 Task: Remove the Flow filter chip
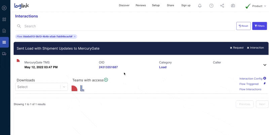pos(75,36)
